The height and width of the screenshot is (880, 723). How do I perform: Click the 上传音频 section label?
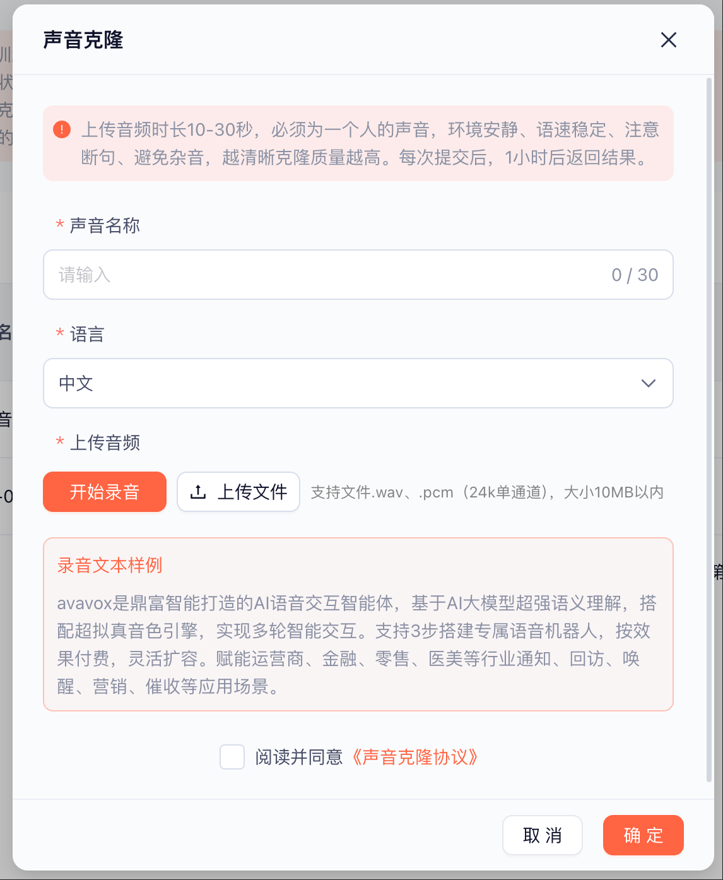click(105, 443)
